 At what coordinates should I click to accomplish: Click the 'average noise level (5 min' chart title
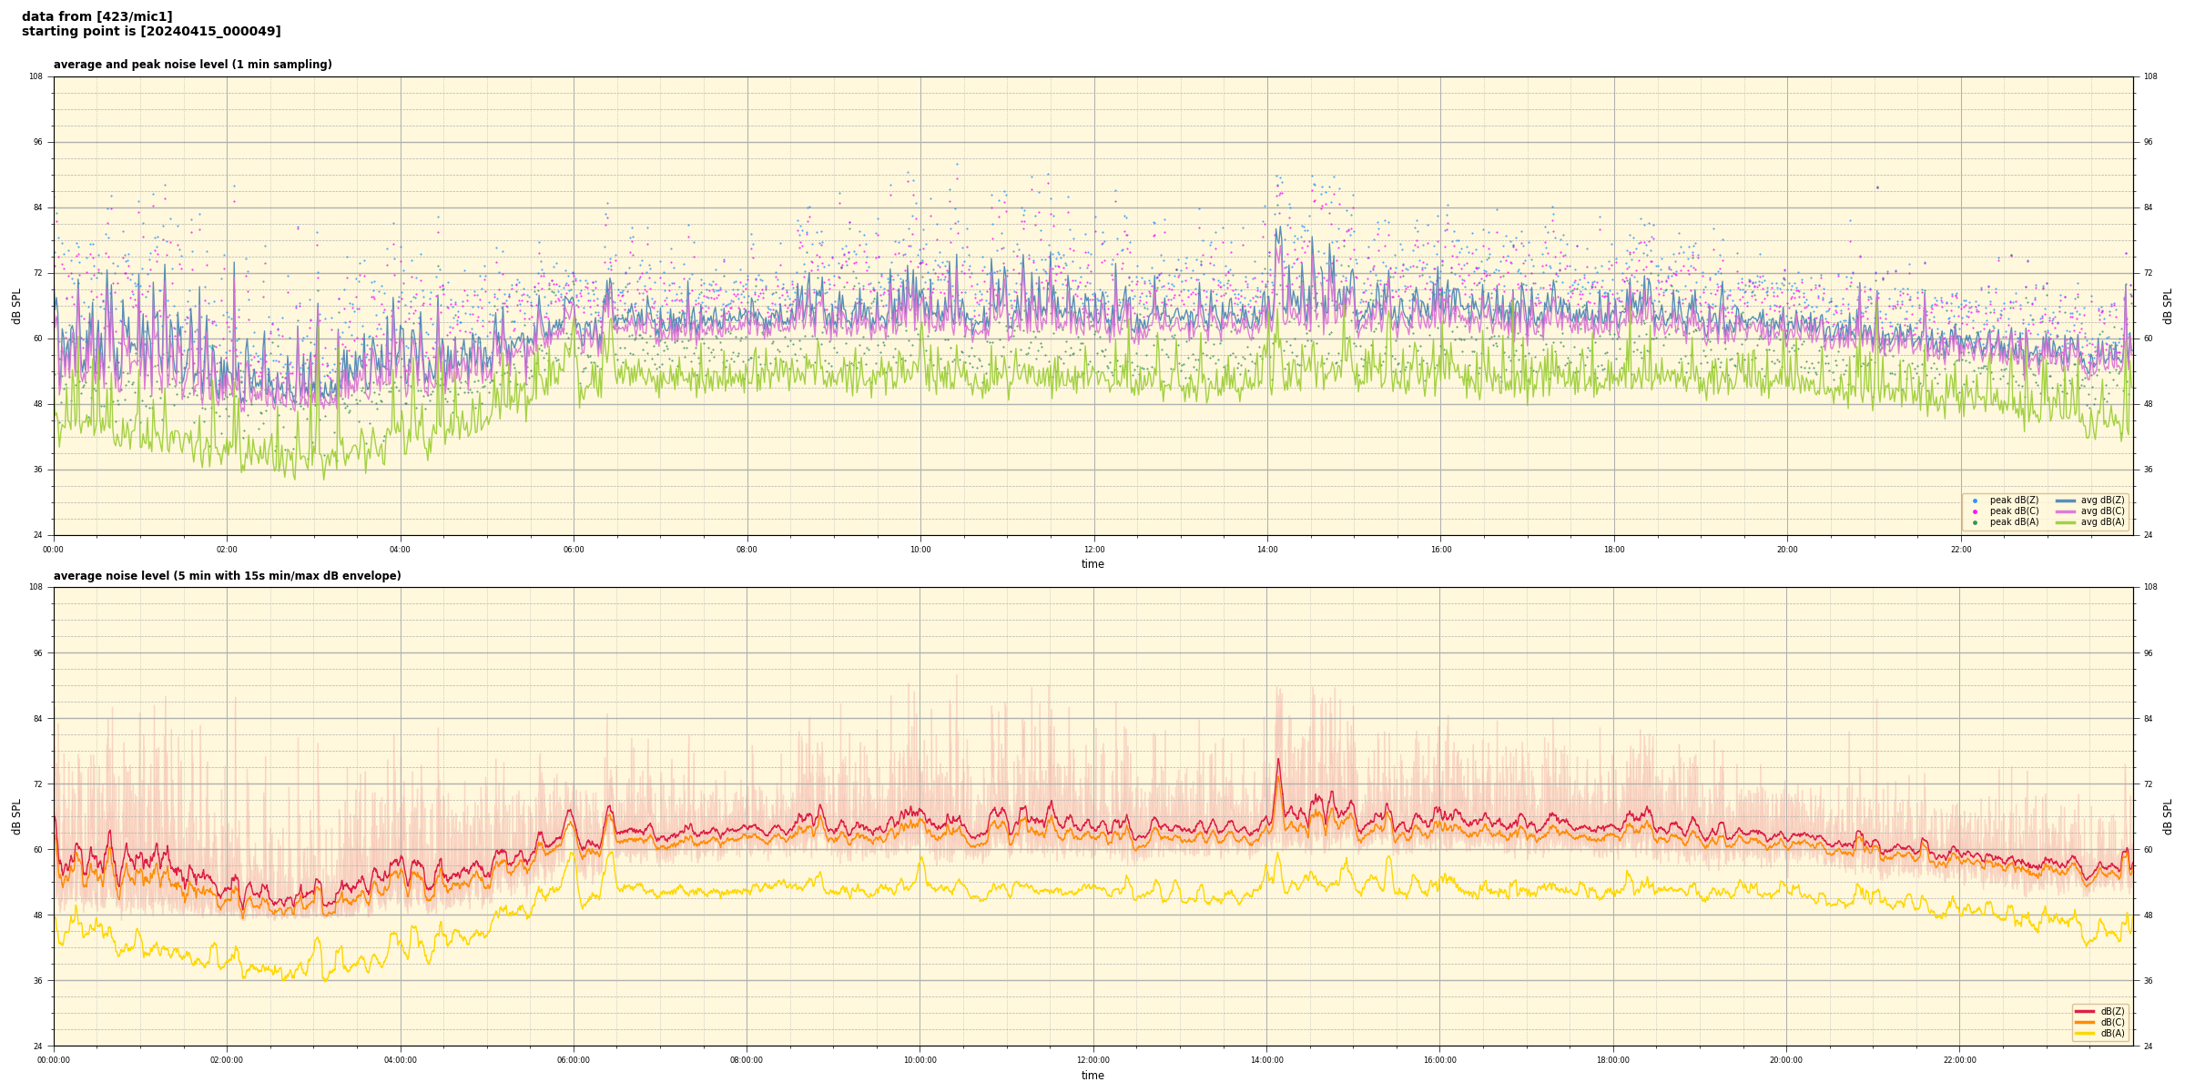tap(227, 576)
